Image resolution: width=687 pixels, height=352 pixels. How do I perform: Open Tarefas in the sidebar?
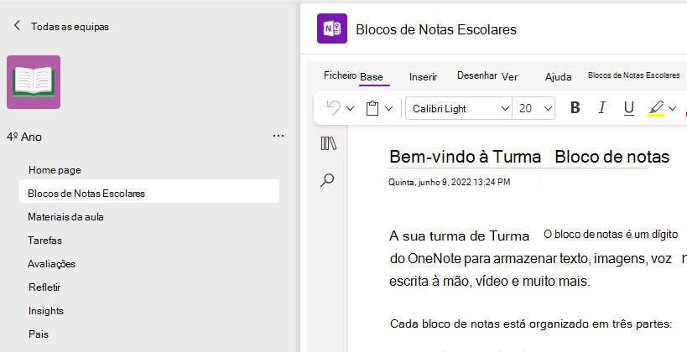[44, 241]
